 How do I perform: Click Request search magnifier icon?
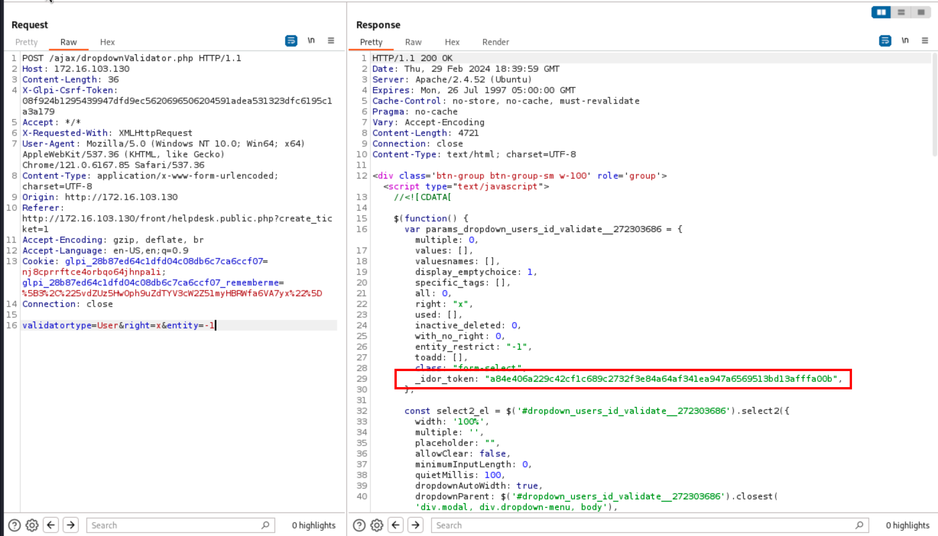click(266, 525)
